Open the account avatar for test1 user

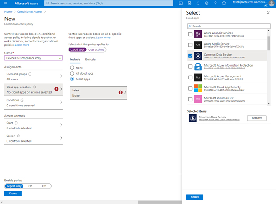(x=272, y=4)
